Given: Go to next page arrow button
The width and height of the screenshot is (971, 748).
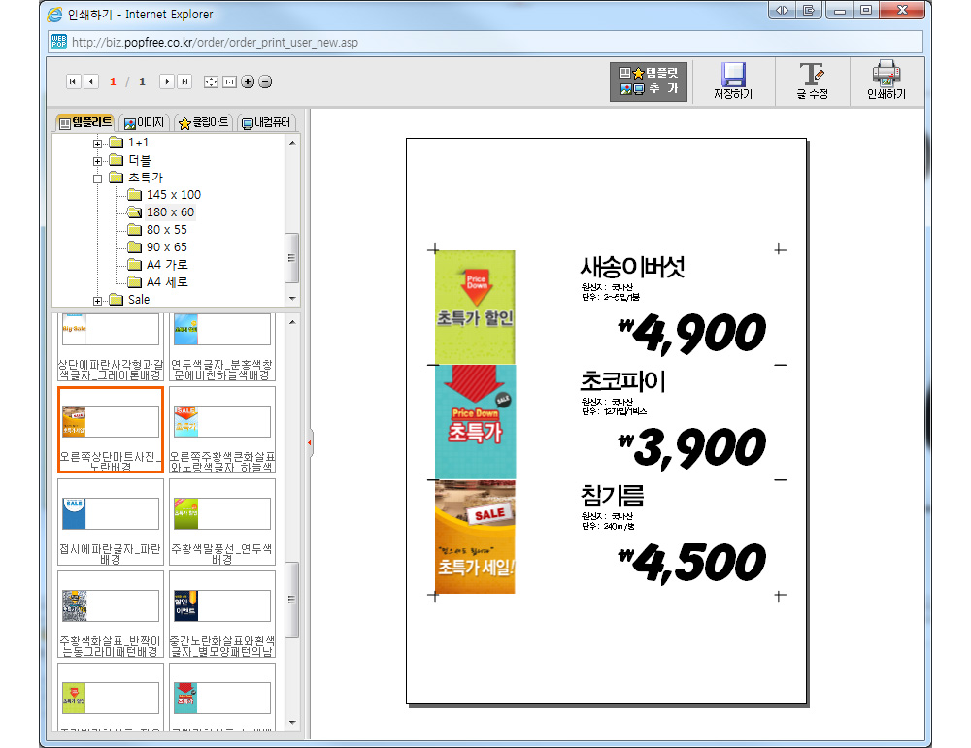Looking at the screenshot, I should 167,81.
